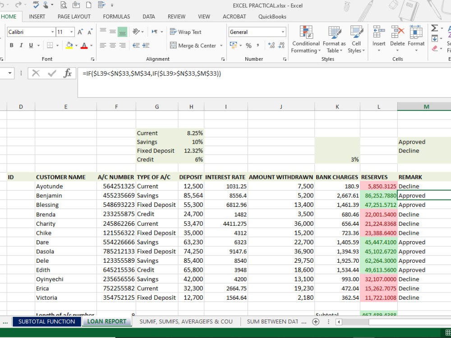Click the AutoSum sigma icon
451x338 pixels.
(434, 28)
